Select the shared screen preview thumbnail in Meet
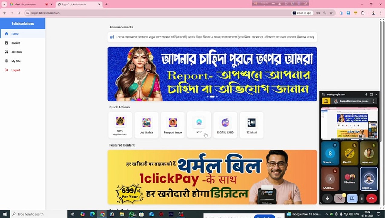This screenshot has width=385, height=218. [349, 123]
